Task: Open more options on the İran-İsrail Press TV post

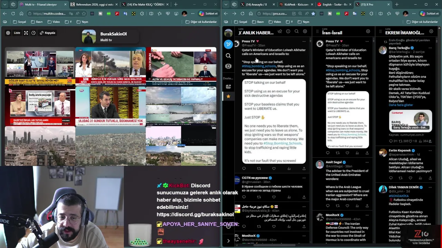Action: [x=367, y=41]
